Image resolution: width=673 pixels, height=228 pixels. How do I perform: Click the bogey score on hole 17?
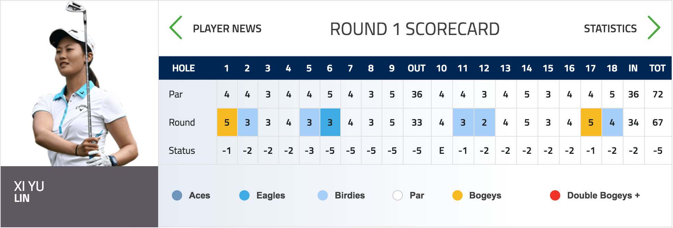coord(591,123)
